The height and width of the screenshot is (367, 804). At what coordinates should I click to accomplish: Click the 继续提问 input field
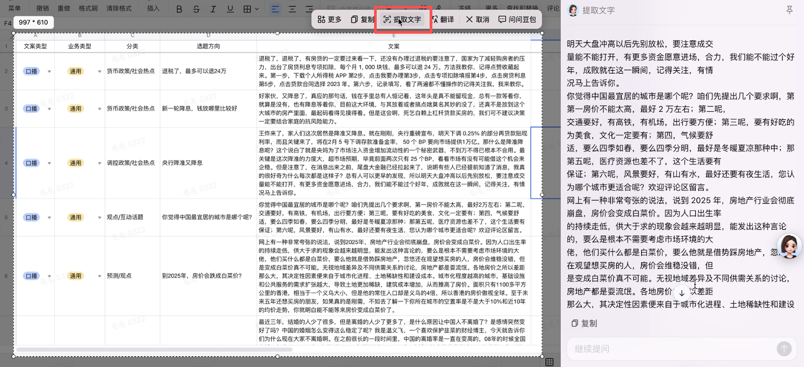[670, 349]
